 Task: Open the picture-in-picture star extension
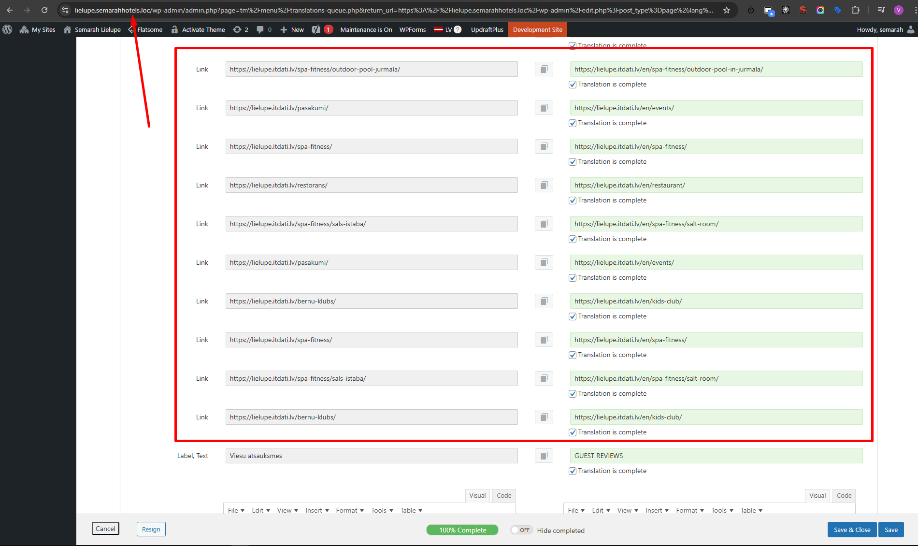click(769, 10)
